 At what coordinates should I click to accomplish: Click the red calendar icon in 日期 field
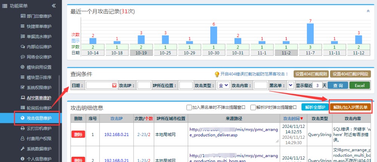point(114,86)
